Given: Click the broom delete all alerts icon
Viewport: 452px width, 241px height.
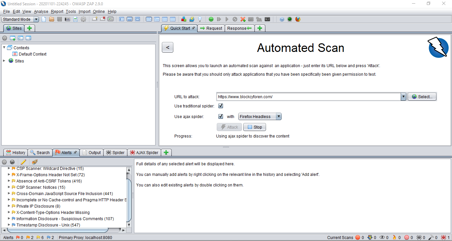Looking at the screenshot, I should 35,162.
